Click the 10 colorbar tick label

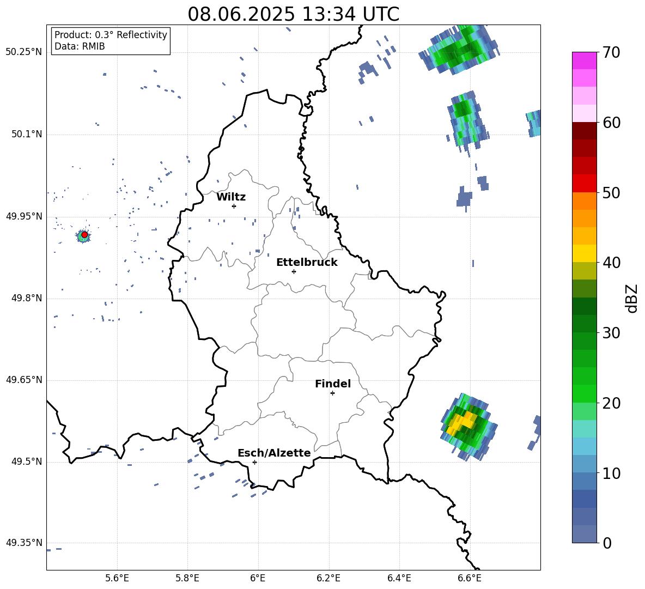tap(611, 473)
